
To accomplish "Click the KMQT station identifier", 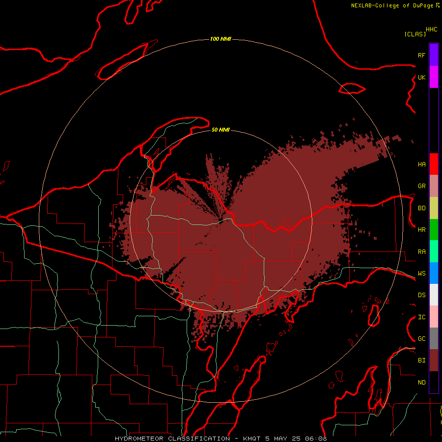I will [252, 439].
